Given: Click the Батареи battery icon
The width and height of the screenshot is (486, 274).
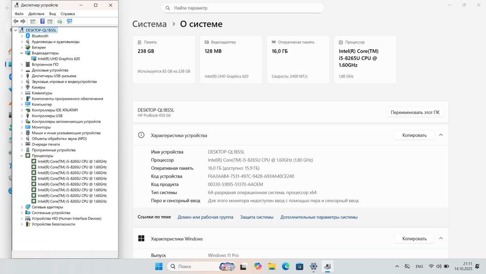Looking at the screenshot, I should (28, 47).
